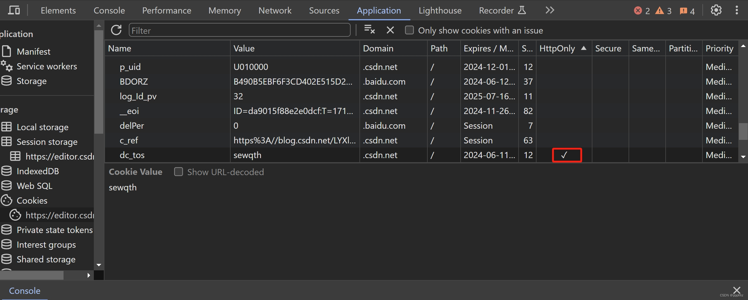748x300 pixels.
Task: Switch to the Memory tab
Action: (x=224, y=11)
